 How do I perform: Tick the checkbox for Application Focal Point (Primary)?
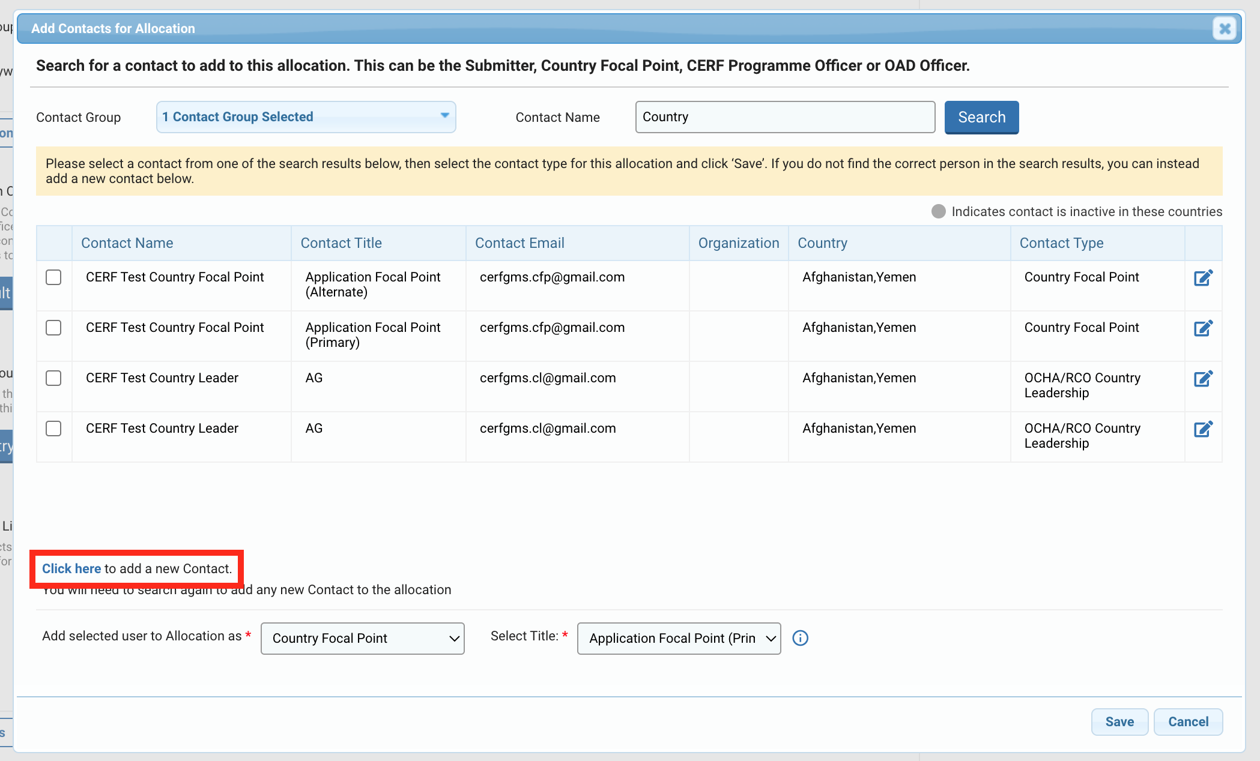click(53, 328)
